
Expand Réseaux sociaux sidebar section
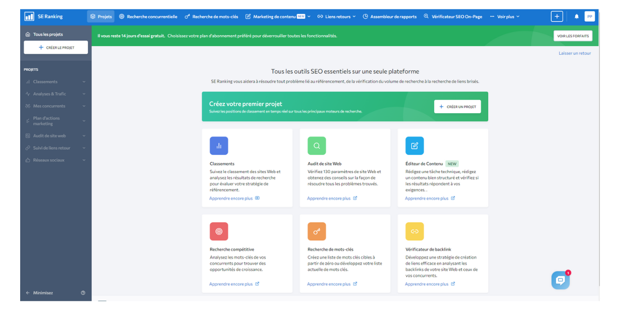(56, 160)
